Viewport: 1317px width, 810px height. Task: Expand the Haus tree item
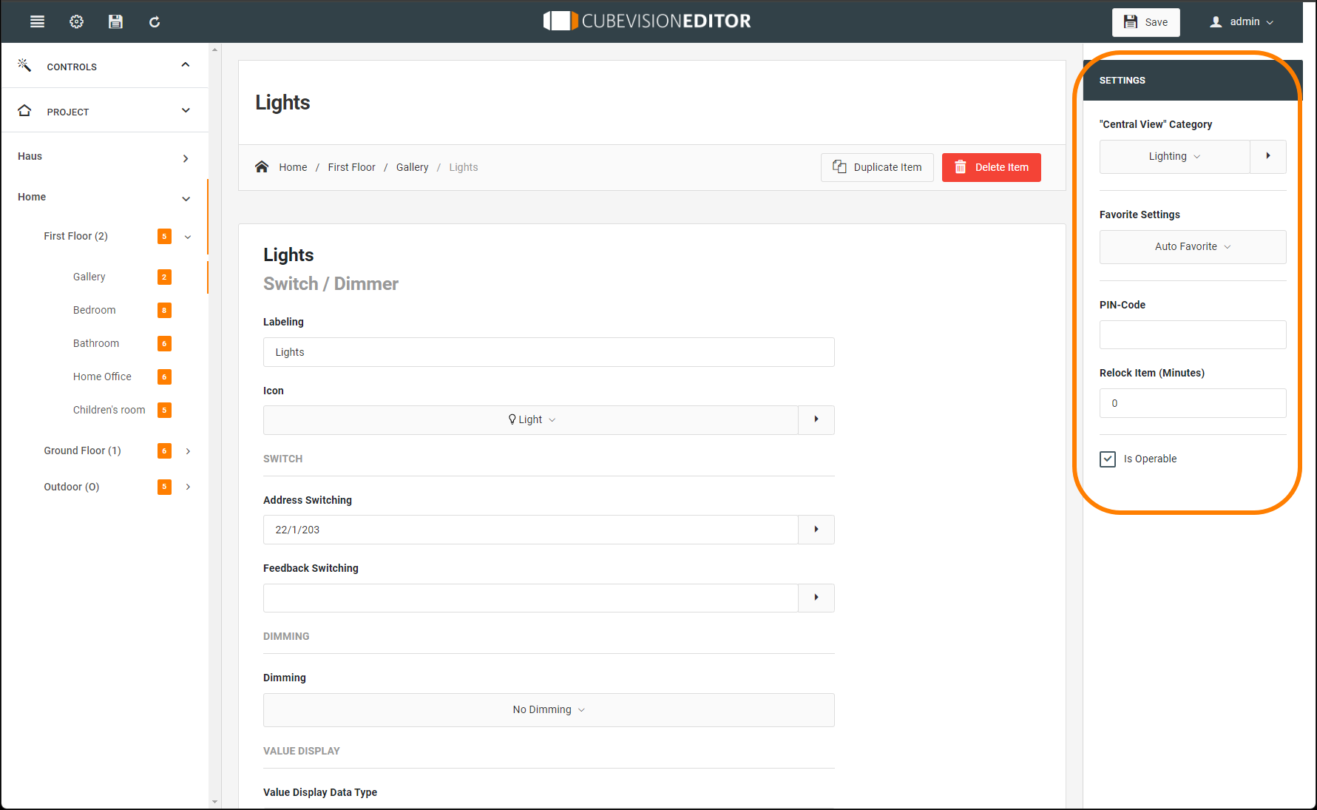point(186,158)
